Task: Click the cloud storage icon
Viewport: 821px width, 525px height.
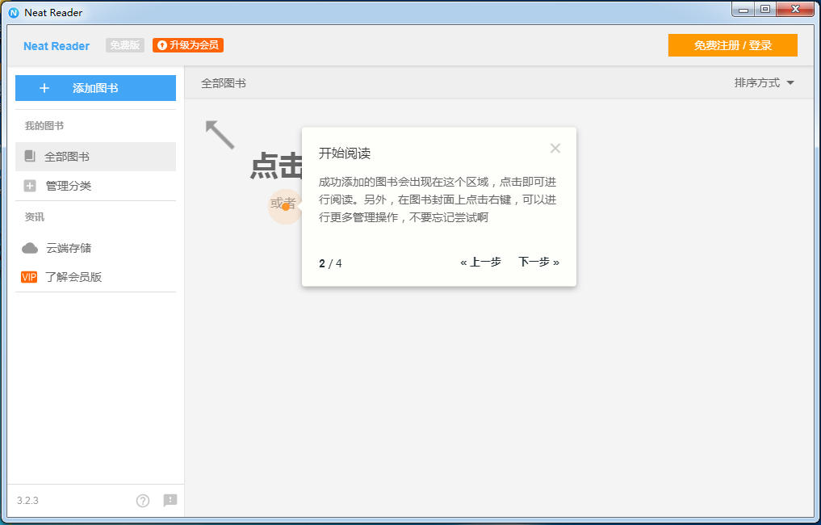Action: coord(30,248)
